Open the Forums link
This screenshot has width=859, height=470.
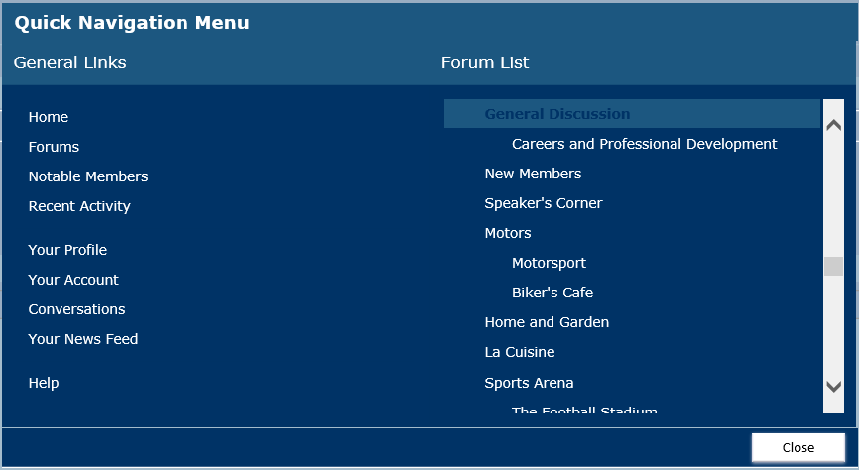coord(54,147)
